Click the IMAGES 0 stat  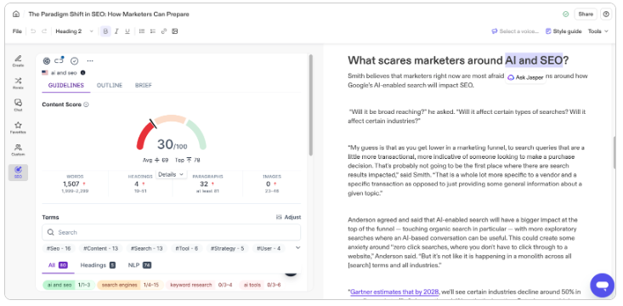pos(272,184)
